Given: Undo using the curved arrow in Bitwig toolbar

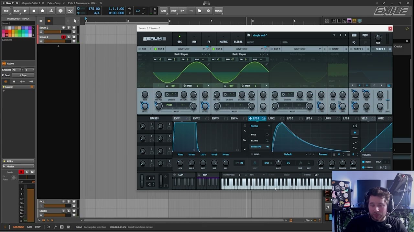Looking at the screenshot, I should point(182,11).
